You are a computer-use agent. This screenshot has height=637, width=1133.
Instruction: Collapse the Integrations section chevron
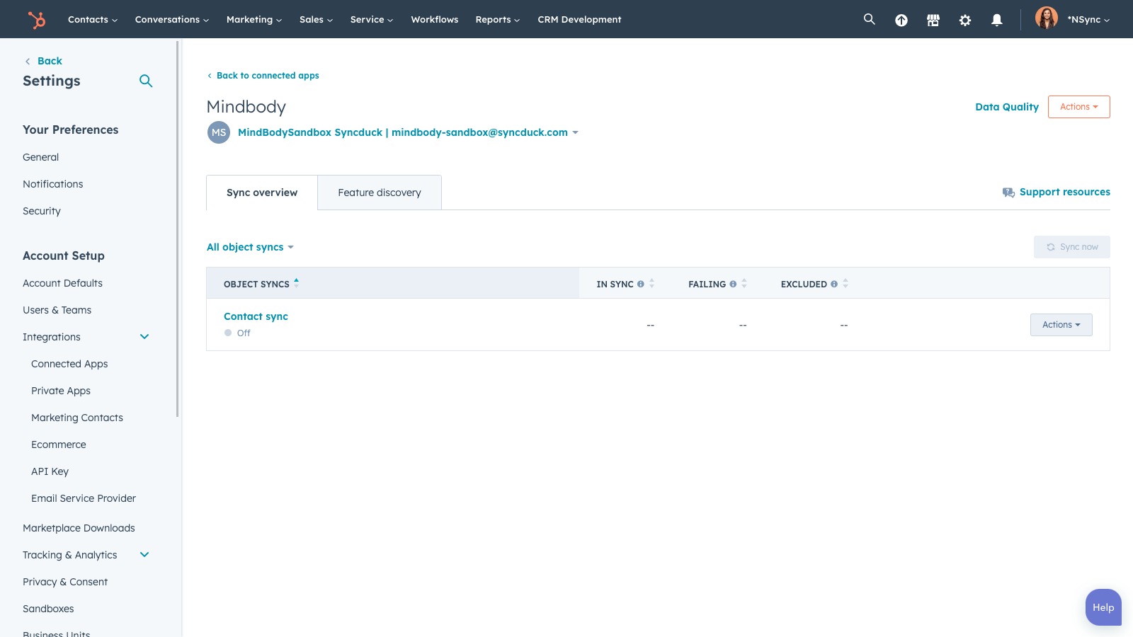click(x=144, y=337)
